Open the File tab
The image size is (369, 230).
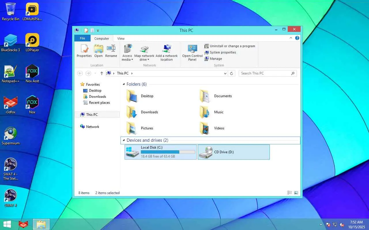(x=82, y=38)
